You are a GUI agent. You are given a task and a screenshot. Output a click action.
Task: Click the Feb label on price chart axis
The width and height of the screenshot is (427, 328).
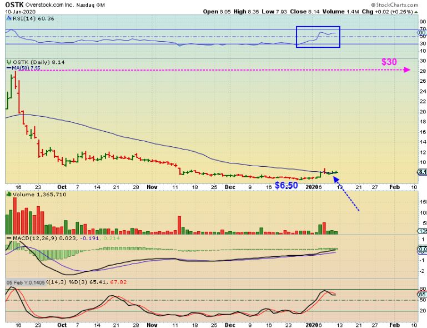(x=394, y=187)
